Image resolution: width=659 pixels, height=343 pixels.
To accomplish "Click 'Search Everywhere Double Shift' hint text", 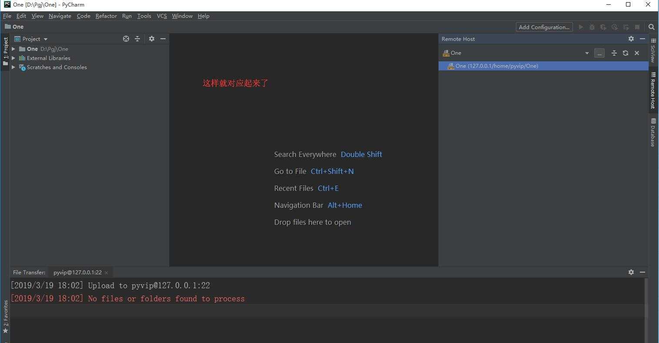I will (x=328, y=154).
